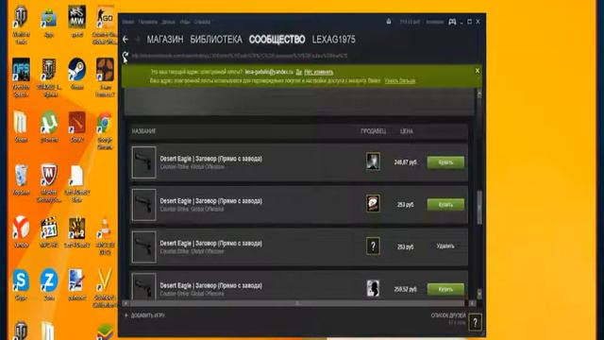
Task: Open the Zona desktop shortcut
Action: [49, 280]
